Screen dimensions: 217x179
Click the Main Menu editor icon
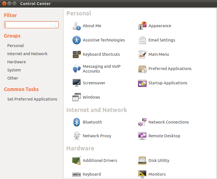tap(142, 54)
